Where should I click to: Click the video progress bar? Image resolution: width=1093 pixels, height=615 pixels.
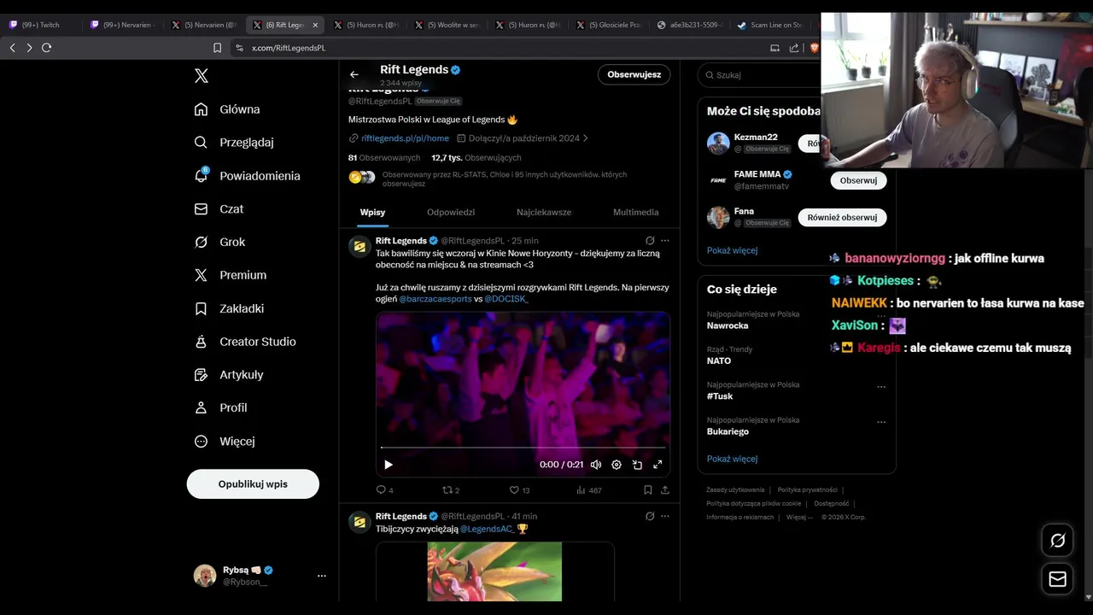click(523, 448)
